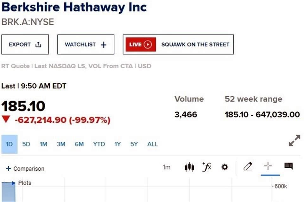The image size is (304, 202).
Task: Open the chart settings gear
Action: coord(225,167)
